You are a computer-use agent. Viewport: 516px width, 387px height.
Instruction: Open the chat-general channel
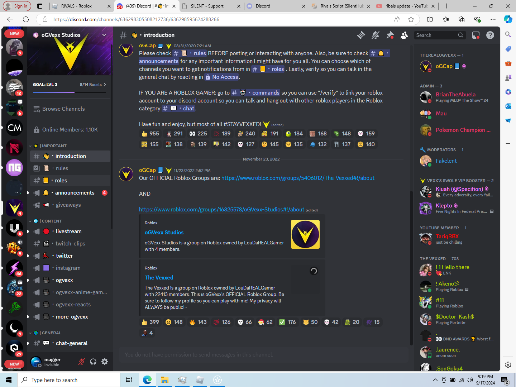70,343
